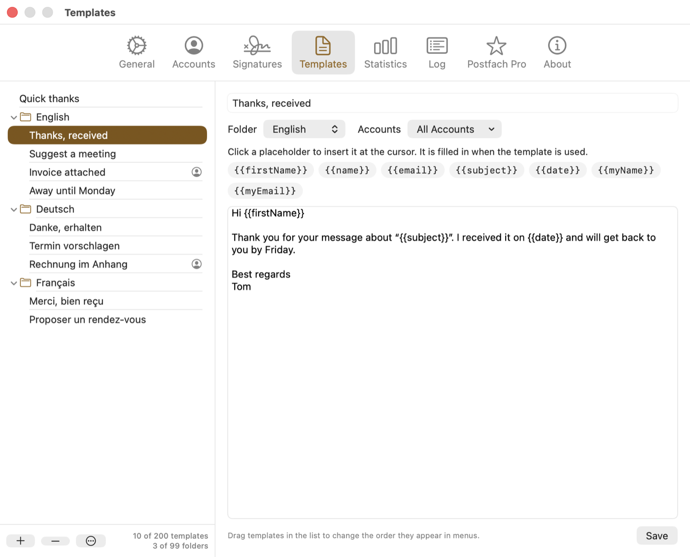Open the Folder dropdown set to English

coord(305,129)
